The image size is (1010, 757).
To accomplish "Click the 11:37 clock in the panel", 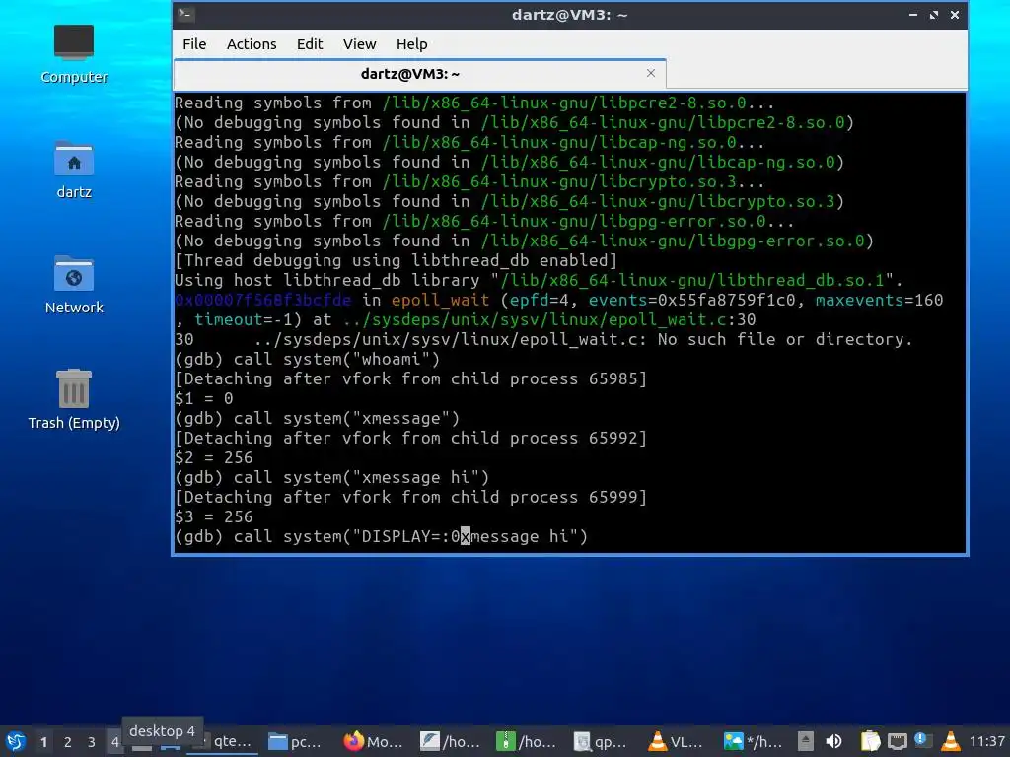I will tap(987, 742).
